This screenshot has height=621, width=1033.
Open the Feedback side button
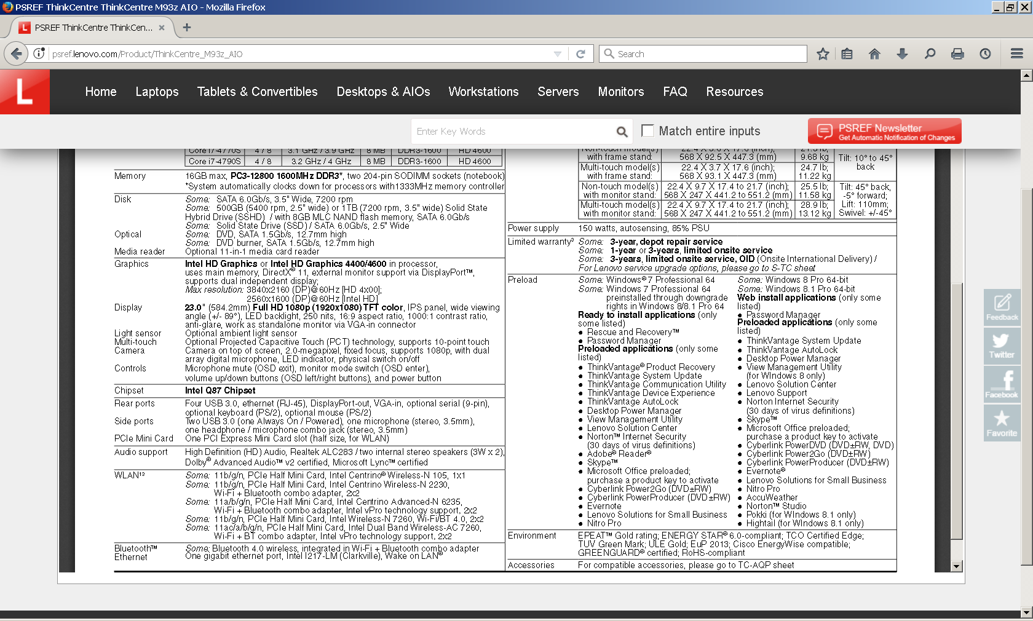click(x=1002, y=307)
